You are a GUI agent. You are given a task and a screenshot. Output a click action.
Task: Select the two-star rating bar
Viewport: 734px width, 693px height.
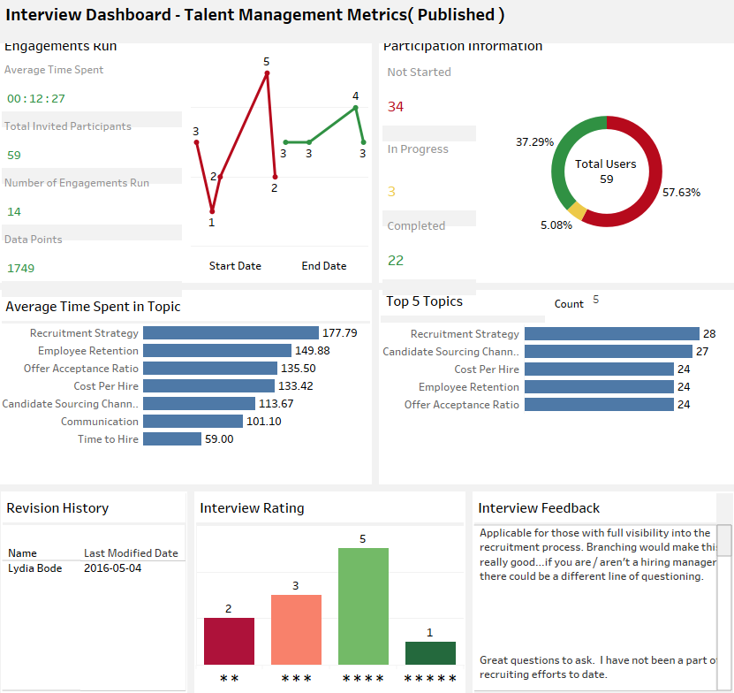click(230, 641)
